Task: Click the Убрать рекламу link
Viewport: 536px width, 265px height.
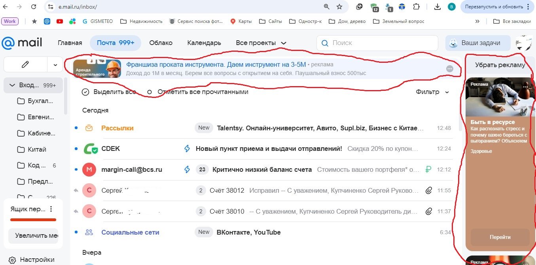Action: click(500, 64)
